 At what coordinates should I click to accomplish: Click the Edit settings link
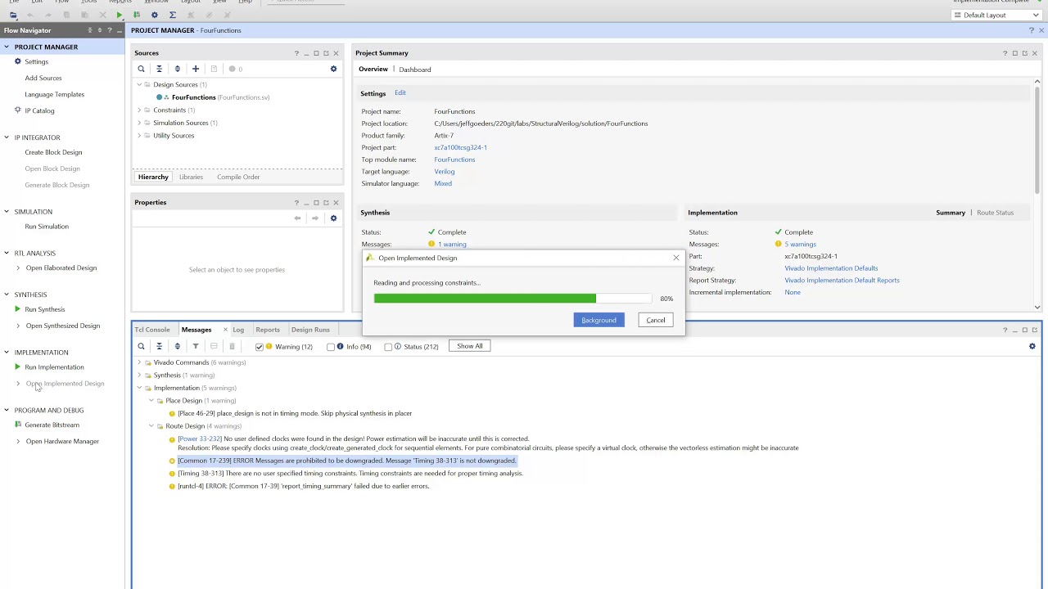click(400, 93)
